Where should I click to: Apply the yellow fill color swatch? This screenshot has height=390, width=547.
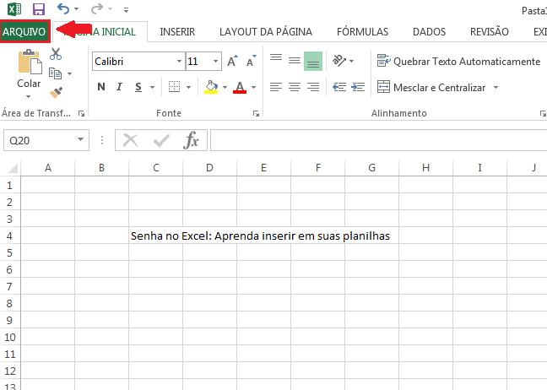point(211,87)
